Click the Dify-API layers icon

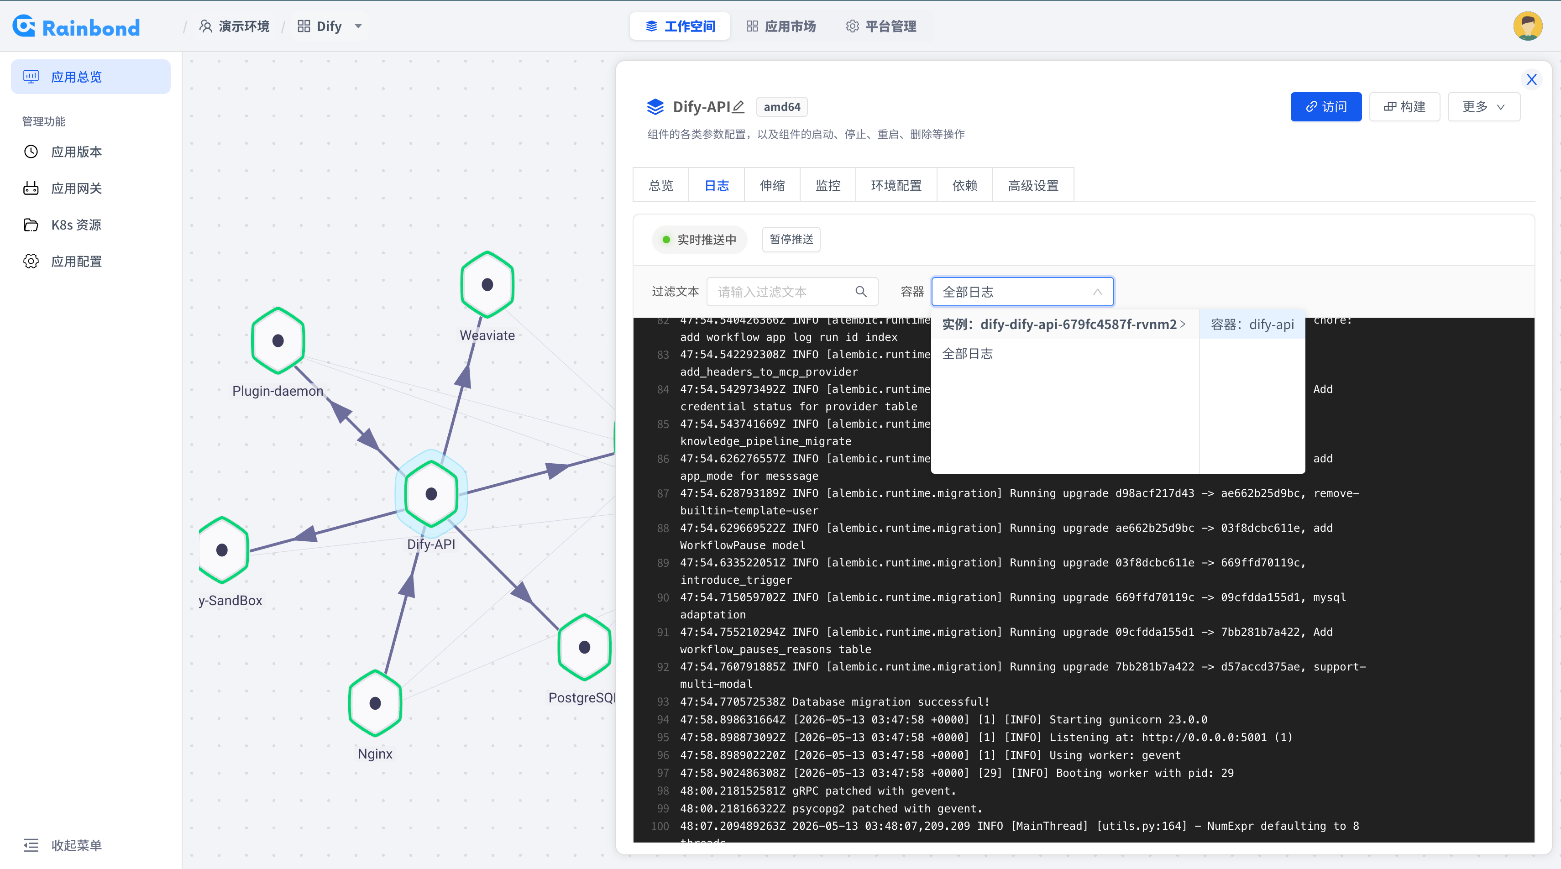click(655, 107)
